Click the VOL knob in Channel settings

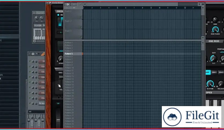coord(42,18)
